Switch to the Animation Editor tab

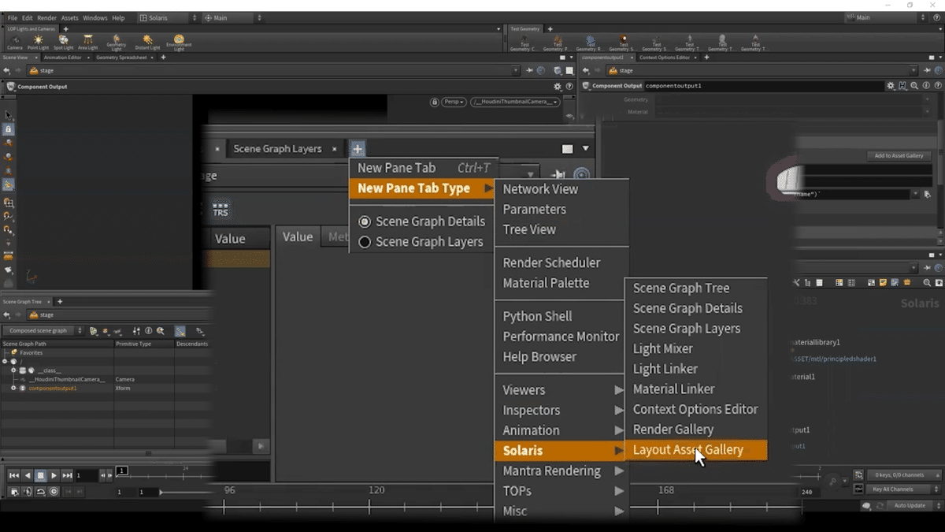coord(62,57)
